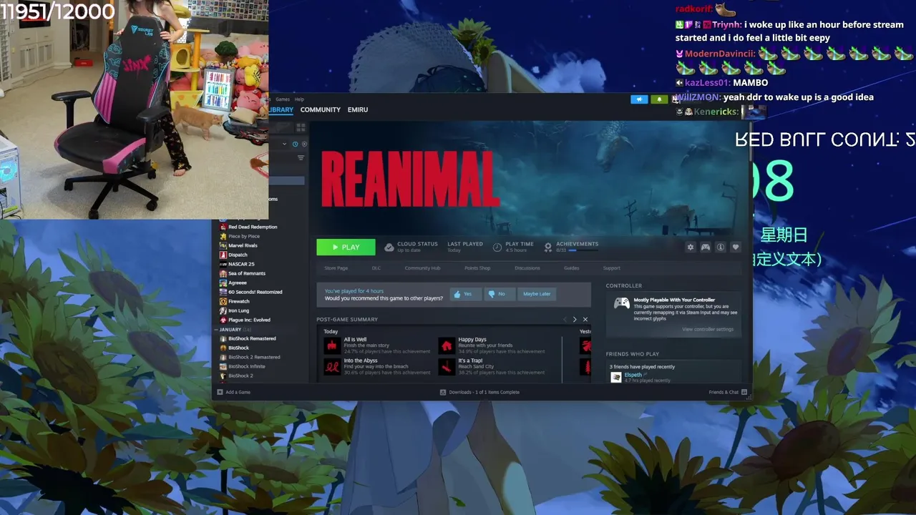Screen dimensions: 916x515
Task: Toggle the ready-to-play filter icon
Action: pos(304,144)
